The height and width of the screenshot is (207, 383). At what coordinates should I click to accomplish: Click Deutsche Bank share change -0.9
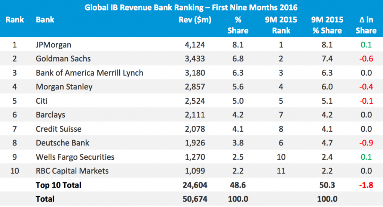(366, 143)
